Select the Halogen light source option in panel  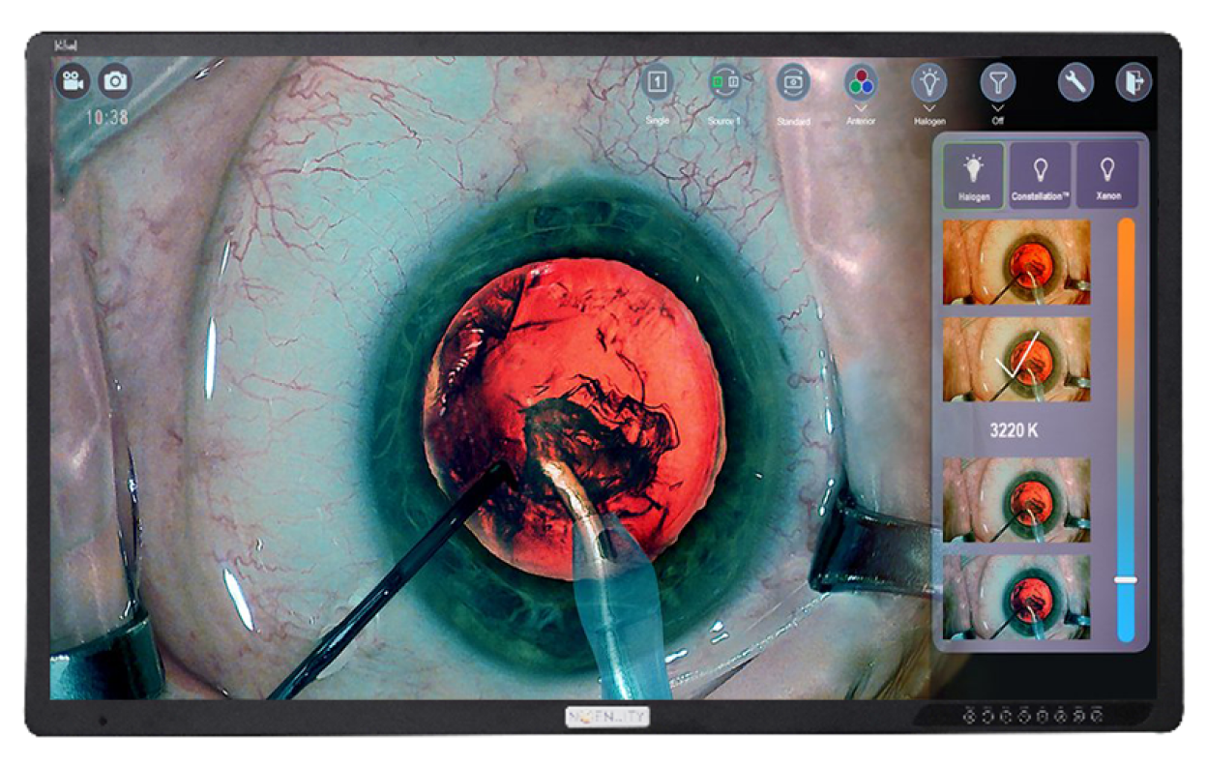tap(973, 175)
